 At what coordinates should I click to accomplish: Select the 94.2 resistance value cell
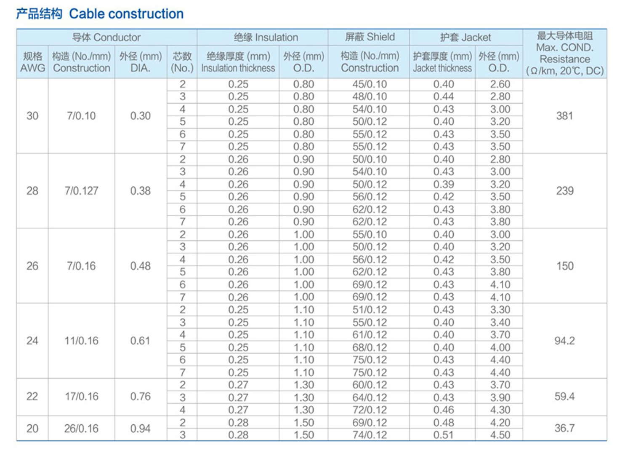tap(564, 341)
